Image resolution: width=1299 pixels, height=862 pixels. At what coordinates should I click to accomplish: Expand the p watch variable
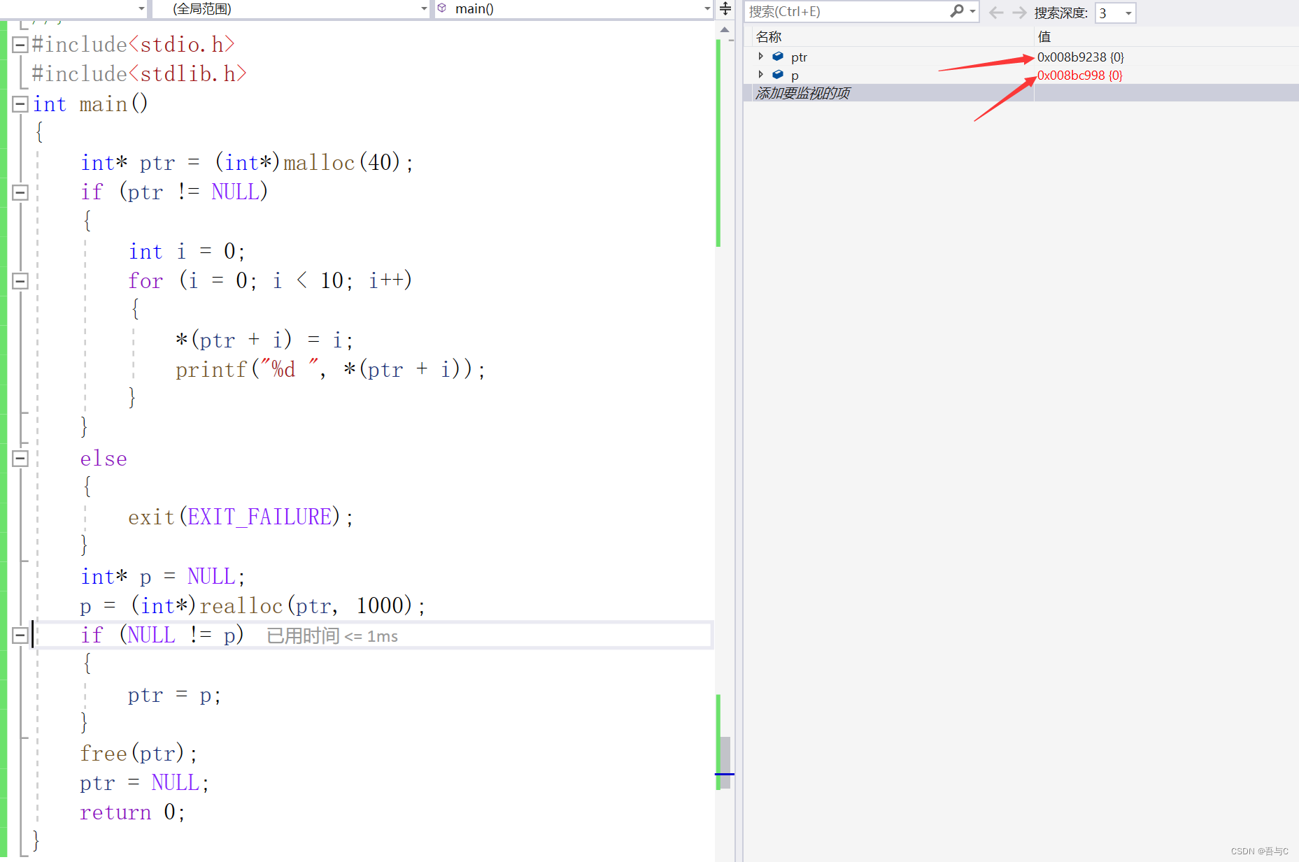[x=761, y=75]
